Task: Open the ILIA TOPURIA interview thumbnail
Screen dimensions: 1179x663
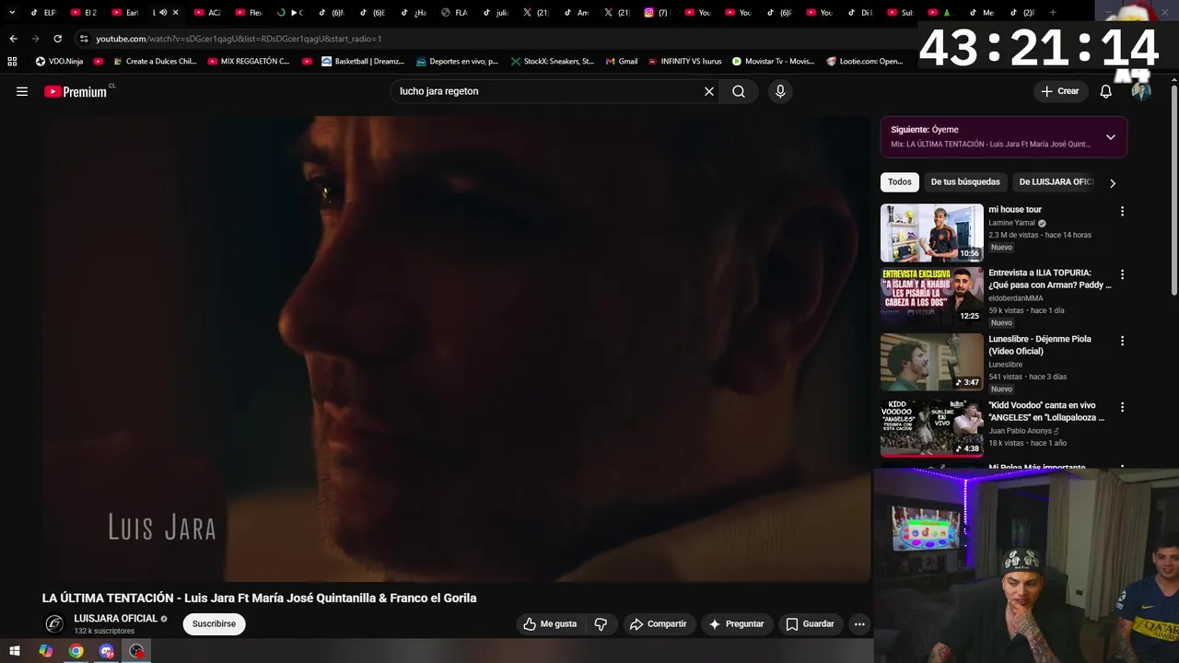Action: 931,297
